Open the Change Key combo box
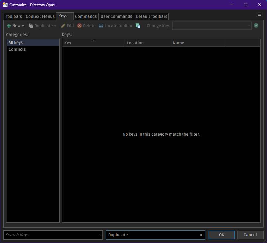This screenshot has width=267, height=243. tap(212, 26)
